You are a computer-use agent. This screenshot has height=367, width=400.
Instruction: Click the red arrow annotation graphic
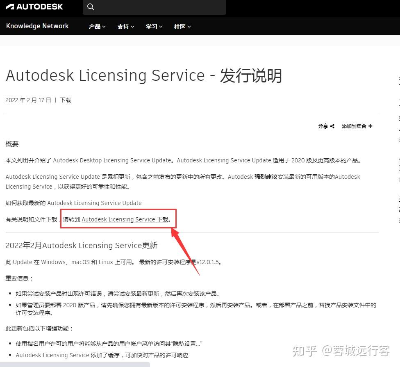pyautogui.click(x=184, y=250)
